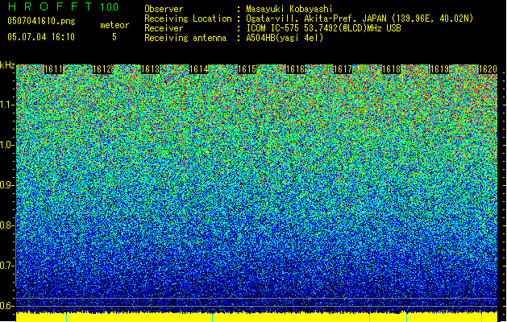Image resolution: width=507 pixels, height=322 pixels.
Task: Click the 1617 time marker
Action: coord(343,69)
